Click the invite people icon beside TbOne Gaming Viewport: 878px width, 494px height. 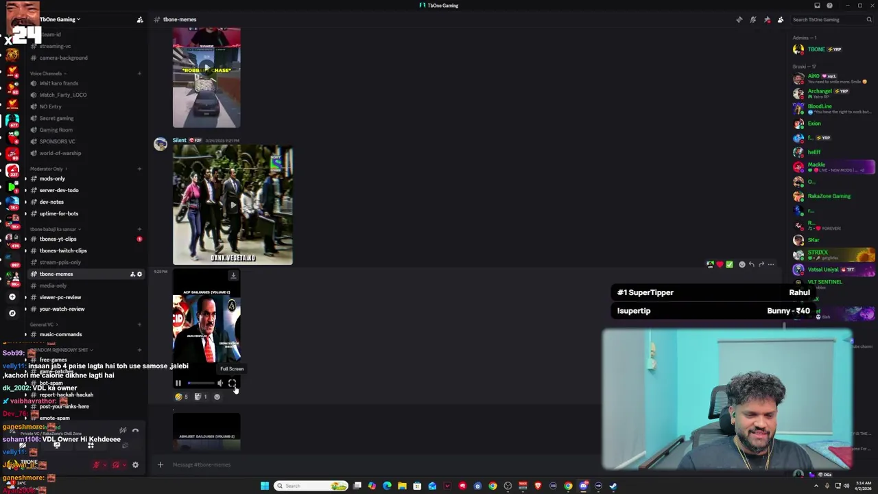tap(140, 19)
